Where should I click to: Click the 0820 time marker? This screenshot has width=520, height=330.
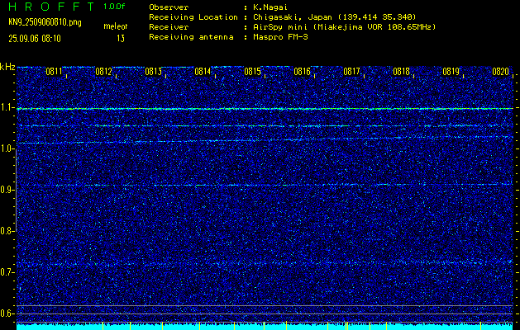[501, 72]
